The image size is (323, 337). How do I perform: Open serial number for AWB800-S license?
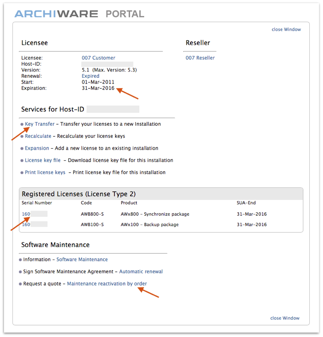pos(26,214)
